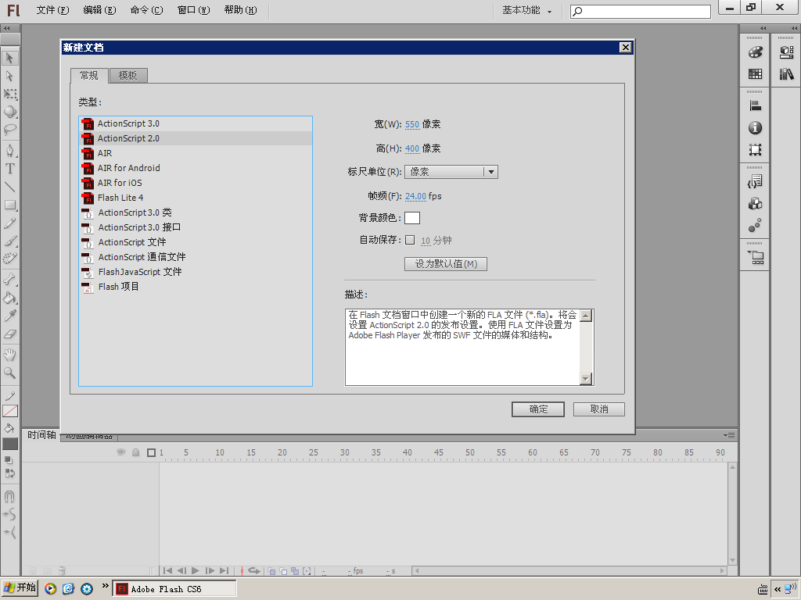Select the Text tool
The height and width of the screenshot is (600, 801).
(9, 169)
